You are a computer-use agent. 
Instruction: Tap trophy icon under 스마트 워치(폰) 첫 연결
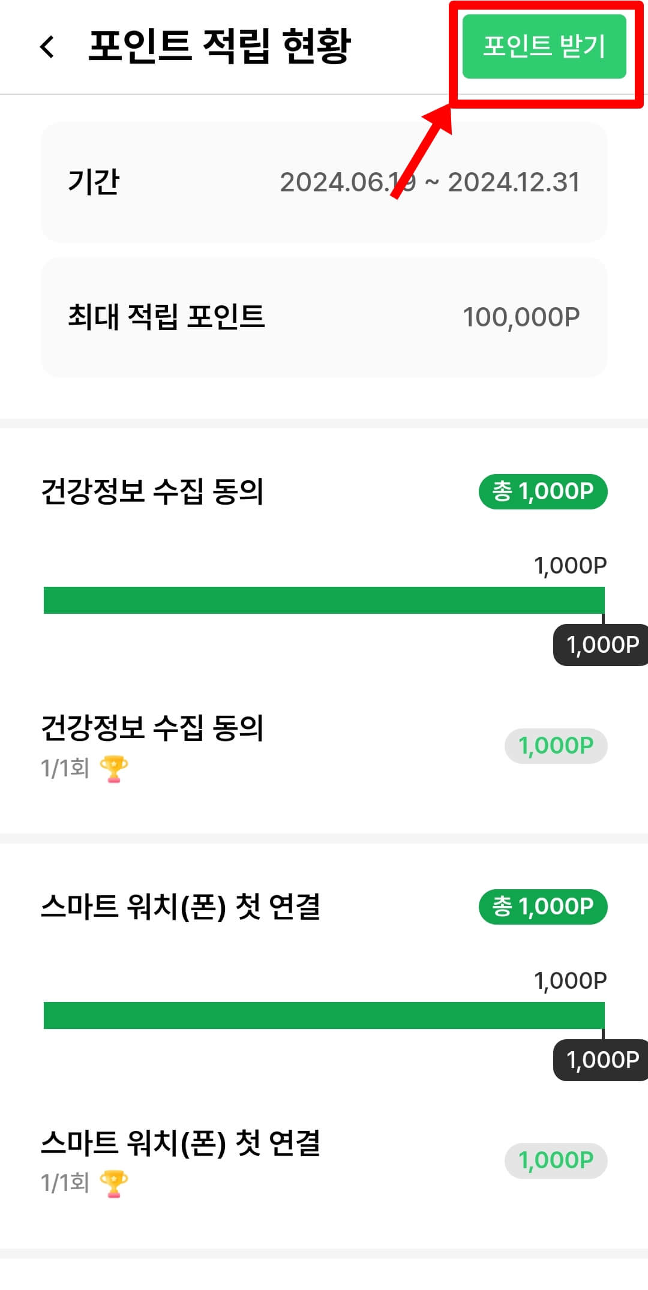[113, 1184]
